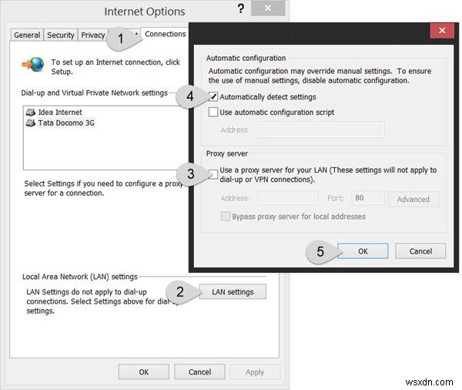Confirm the LAN settings dialog with OK
This screenshot has width=462, height=390.
coord(363,251)
